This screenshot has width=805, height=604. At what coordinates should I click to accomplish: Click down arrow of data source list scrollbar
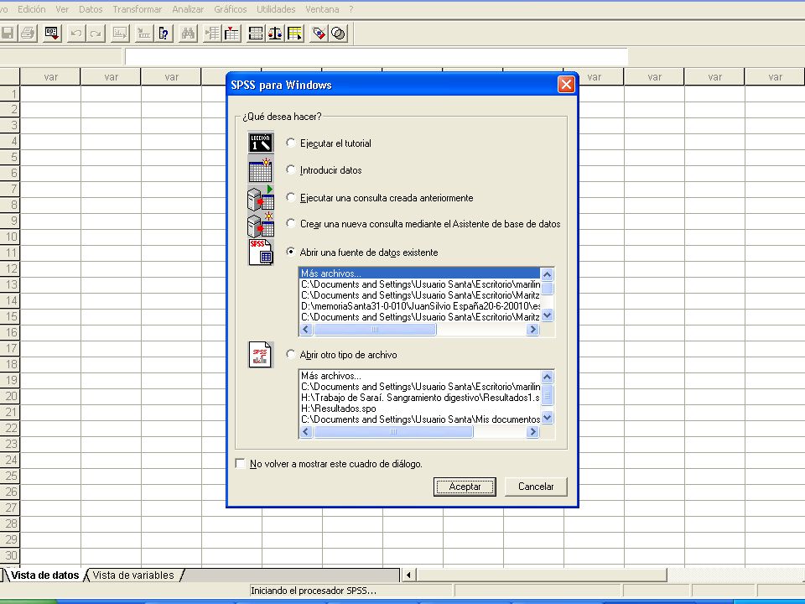pyautogui.click(x=547, y=315)
